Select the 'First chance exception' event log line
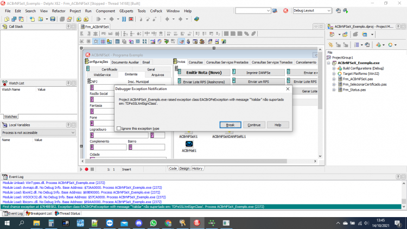Viewport: 407px width, 229px height. click(201, 207)
